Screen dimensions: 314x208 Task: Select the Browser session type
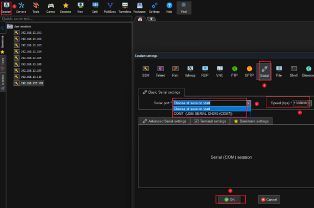[308, 71]
